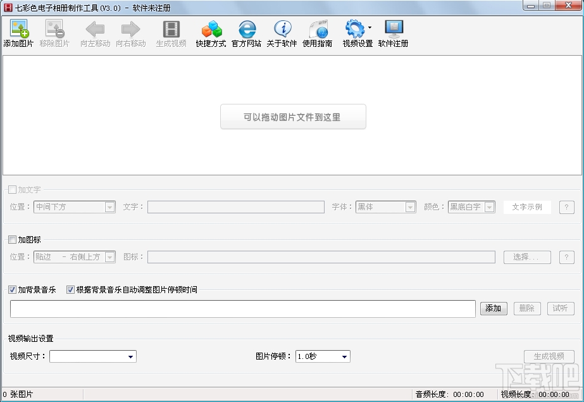This screenshot has height=402, width=584.
Task: Click the 图标 path input field
Action: pyautogui.click(x=321, y=256)
